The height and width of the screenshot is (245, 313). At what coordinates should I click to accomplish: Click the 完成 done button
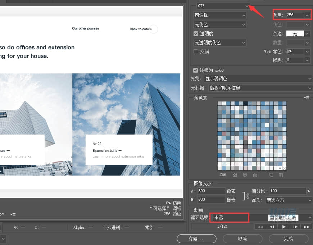tap(288, 239)
